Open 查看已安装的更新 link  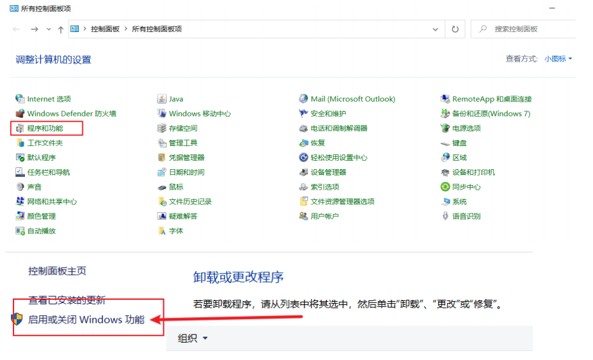coord(67,300)
